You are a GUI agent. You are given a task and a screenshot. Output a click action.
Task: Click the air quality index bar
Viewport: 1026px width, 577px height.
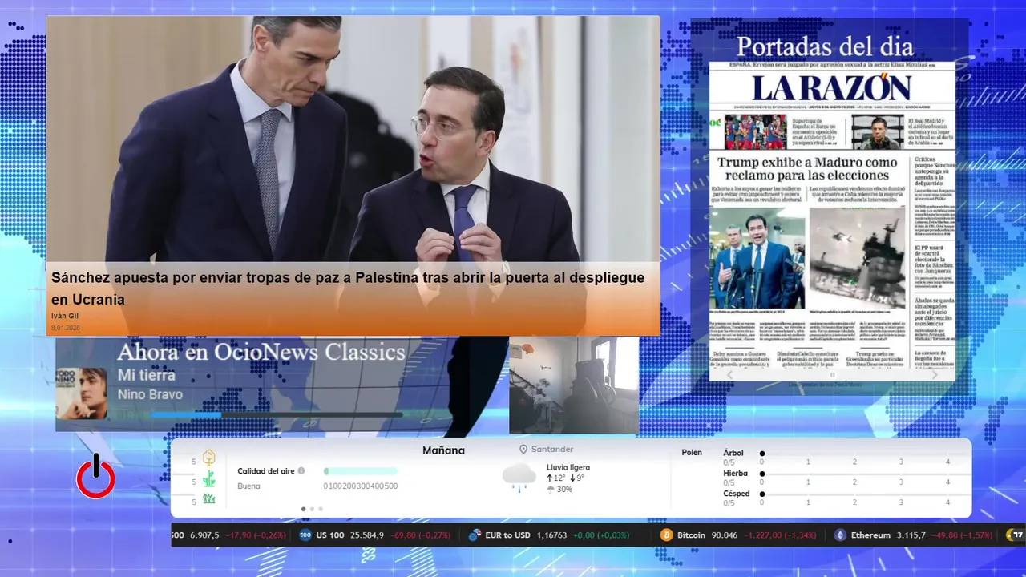[x=361, y=471]
